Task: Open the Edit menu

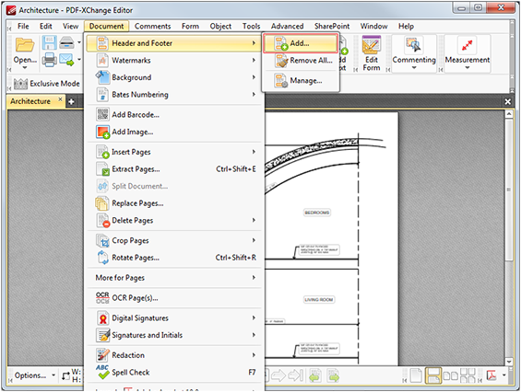Action: [x=46, y=26]
